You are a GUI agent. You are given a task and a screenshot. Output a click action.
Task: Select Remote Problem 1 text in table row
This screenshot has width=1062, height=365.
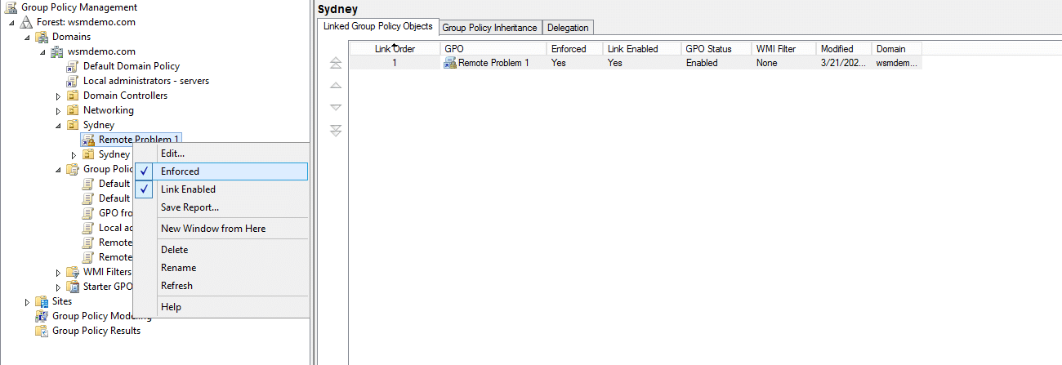coord(493,63)
